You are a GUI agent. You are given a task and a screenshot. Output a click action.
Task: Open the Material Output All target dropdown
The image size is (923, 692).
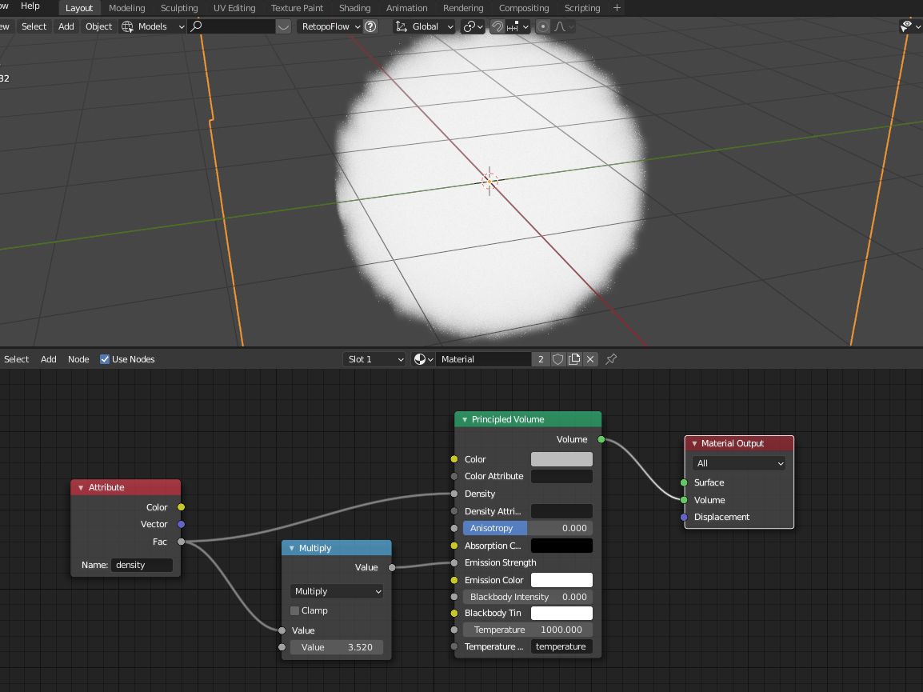coord(739,463)
